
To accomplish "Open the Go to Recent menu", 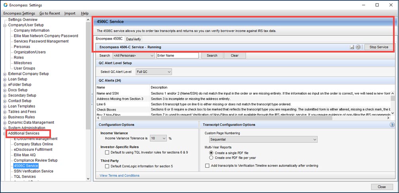I will point(50,13).
